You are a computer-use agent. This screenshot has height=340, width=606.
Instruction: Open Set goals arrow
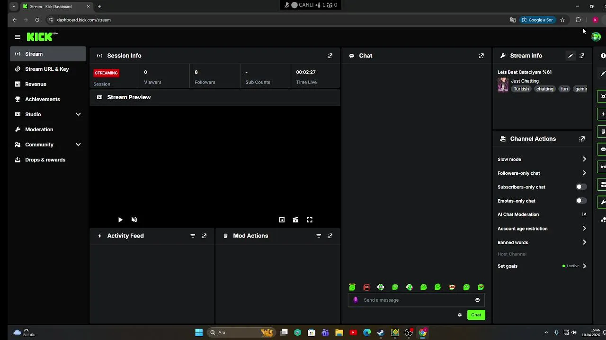tap(584, 266)
